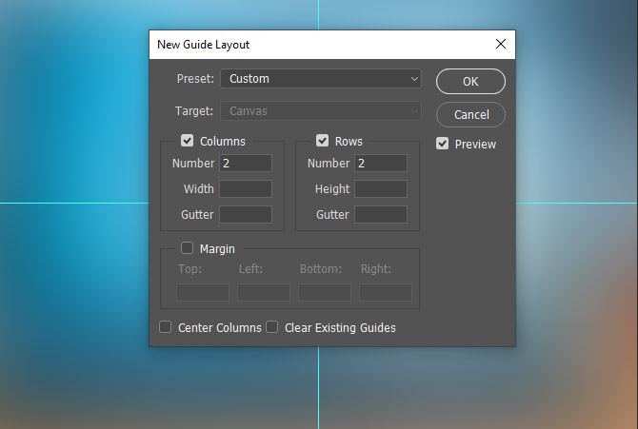
Task: Focus the Rows Height field
Action: [x=381, y=189]
